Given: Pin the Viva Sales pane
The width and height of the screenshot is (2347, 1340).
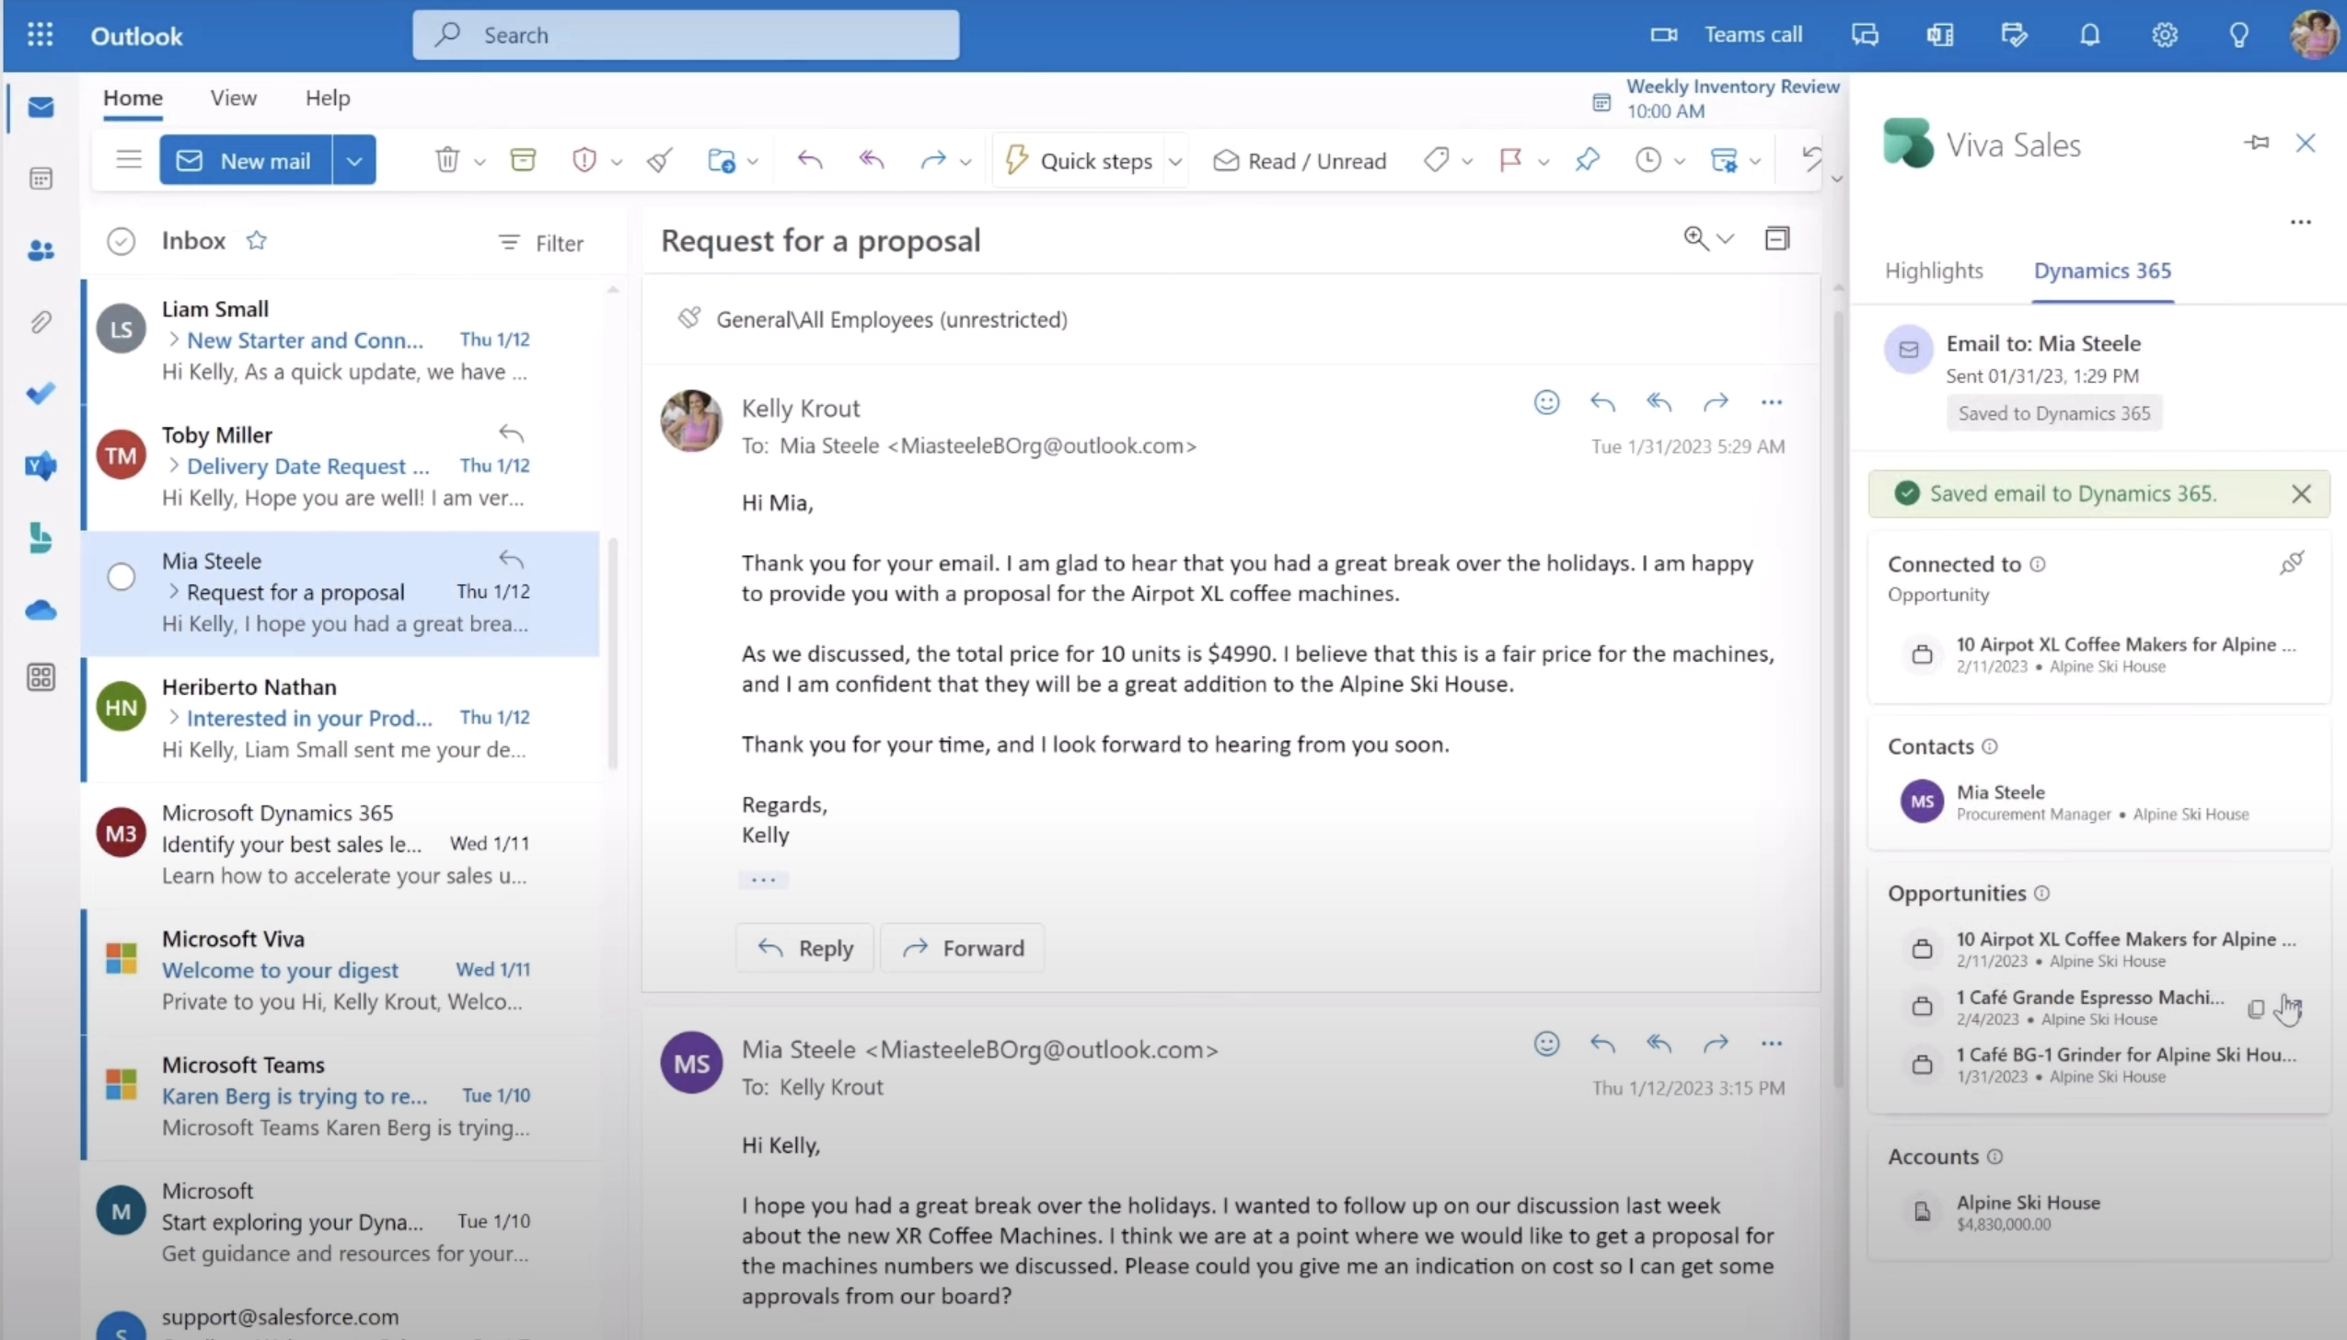Looking at the screenshot, I should point(2256,143).
